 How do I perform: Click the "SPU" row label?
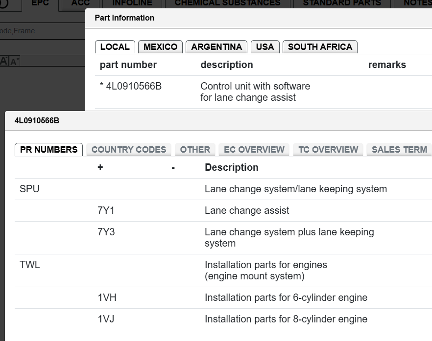click(29, 189)
